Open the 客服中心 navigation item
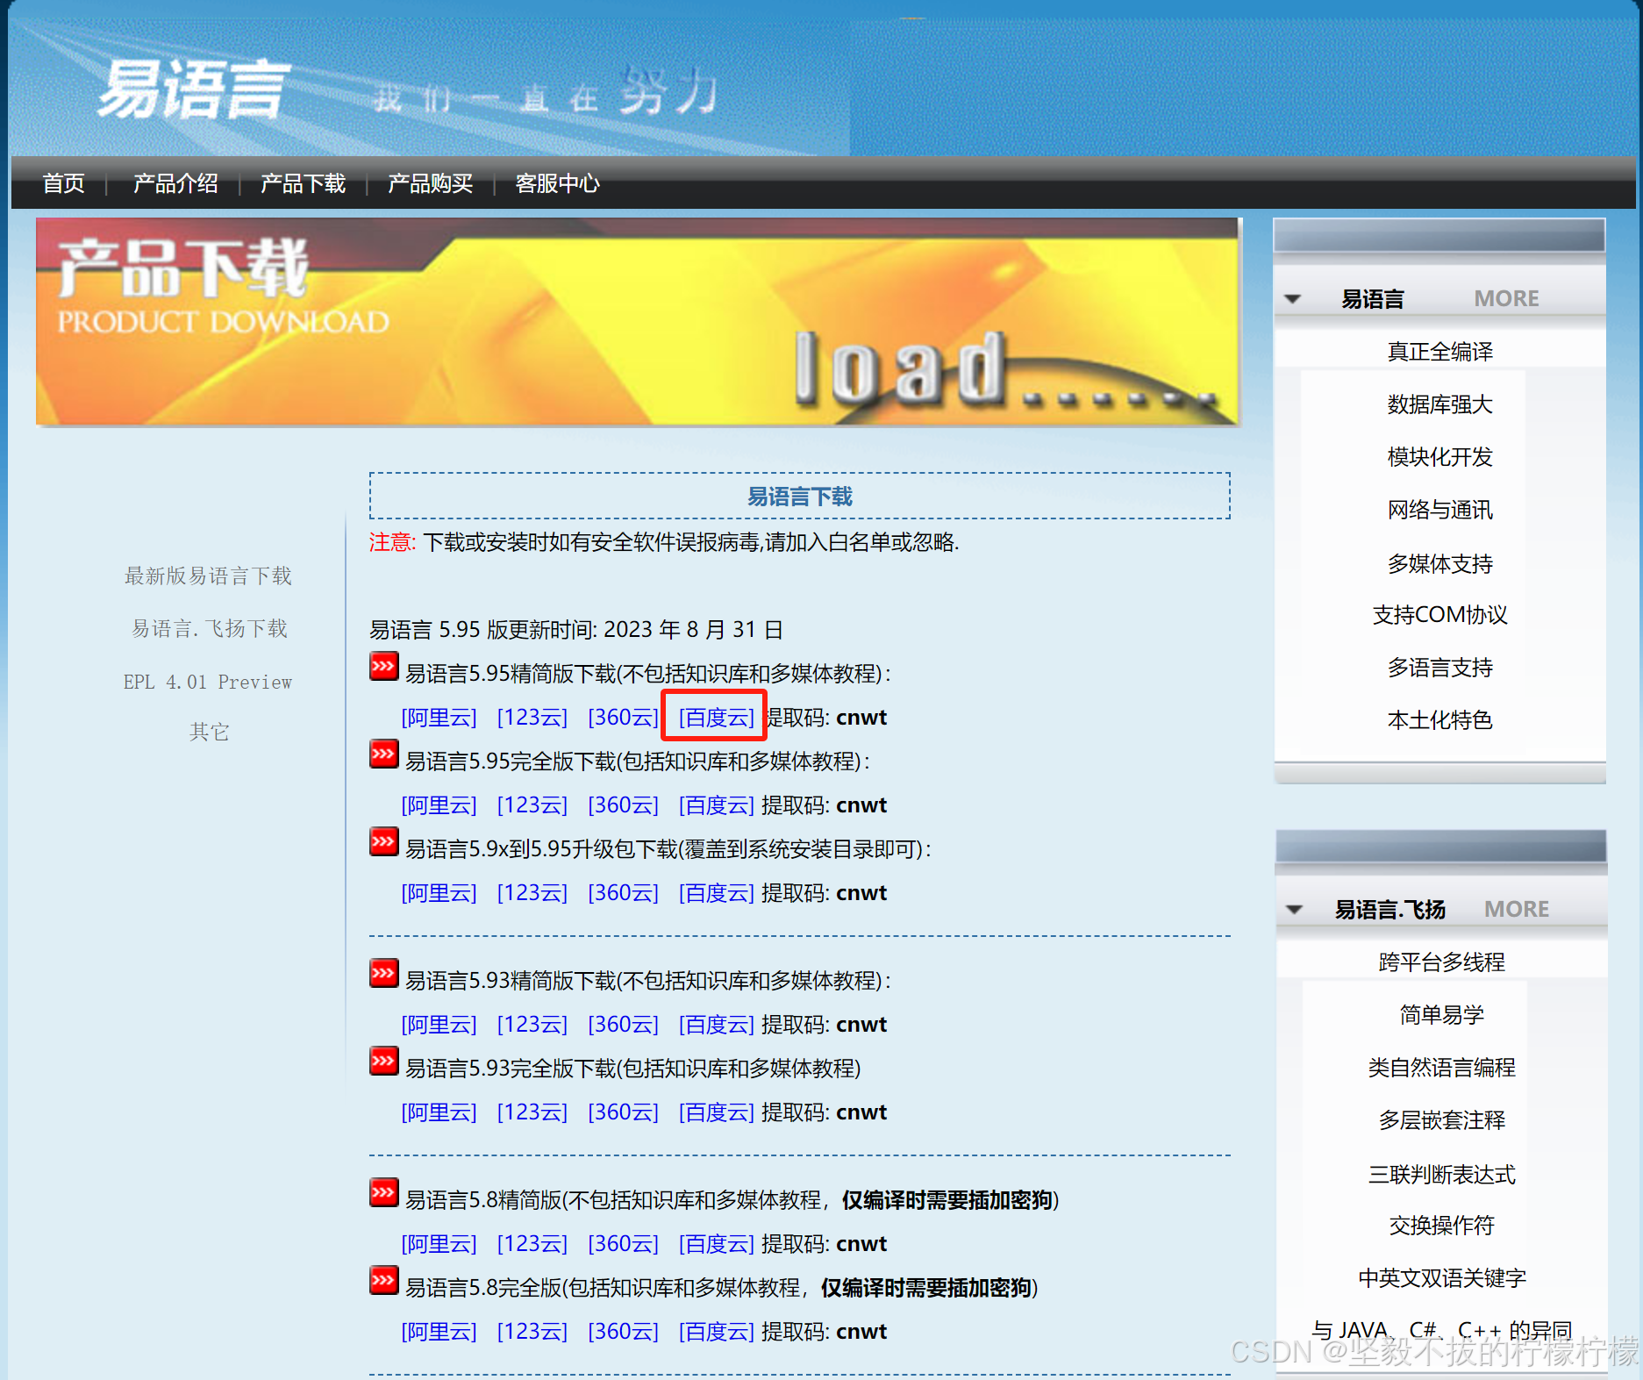 point(558,183)
